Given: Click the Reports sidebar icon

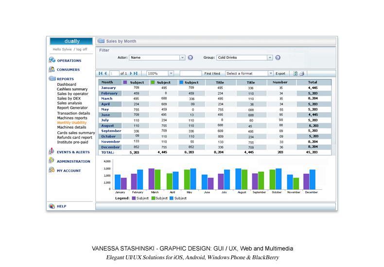Looking at the screenshot, I should (52, 79).
